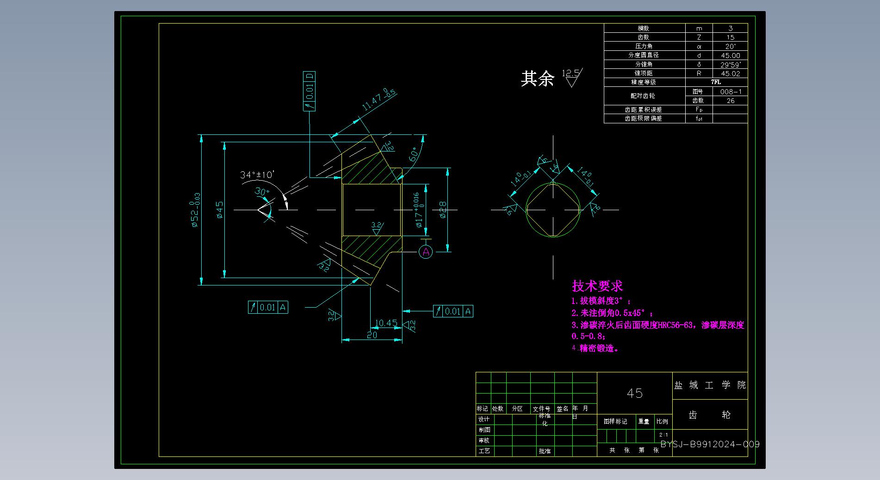Click the 模数 row label in the gear table

click(x=644, y=28)
